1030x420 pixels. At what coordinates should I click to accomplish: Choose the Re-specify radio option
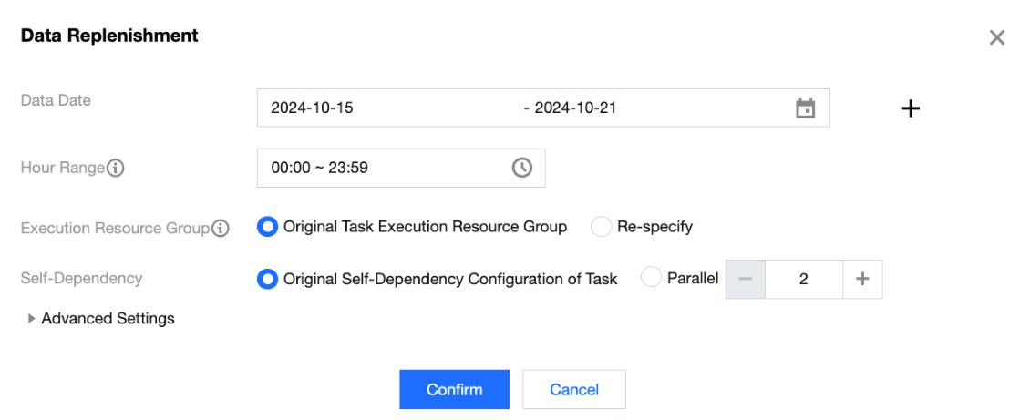(x=602, y=227)
